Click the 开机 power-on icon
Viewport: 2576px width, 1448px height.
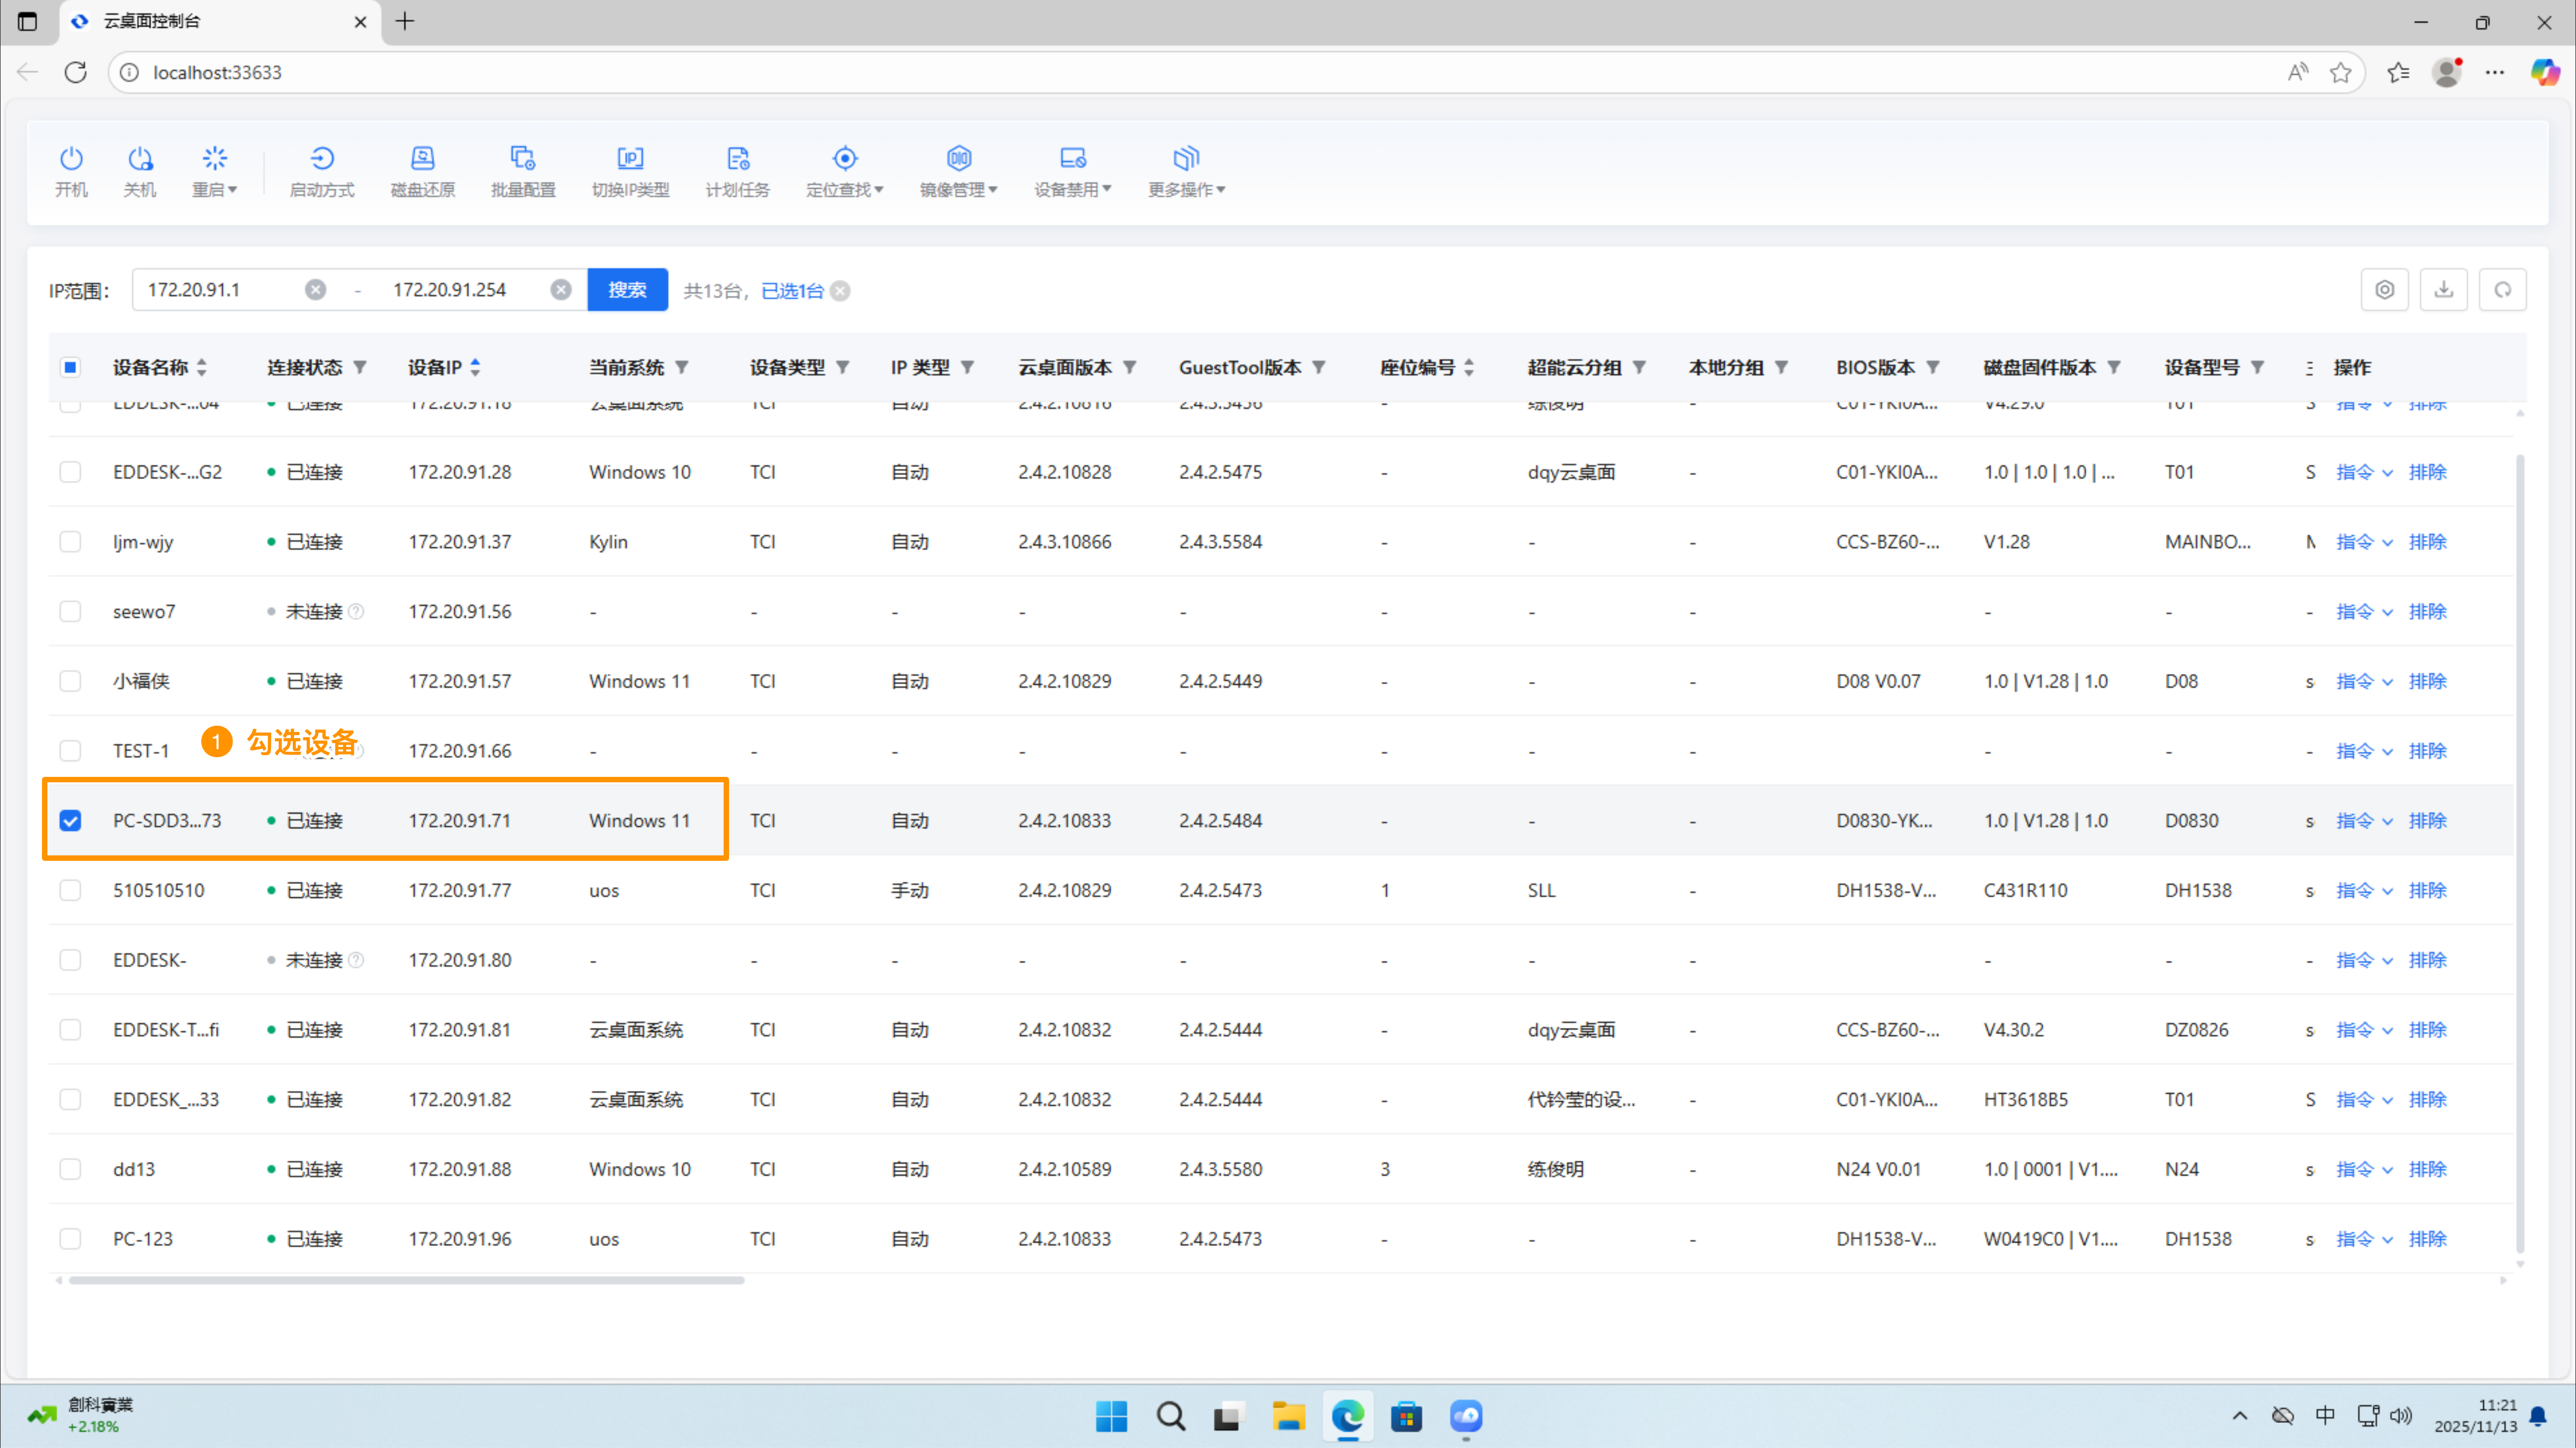click(71, 159)
